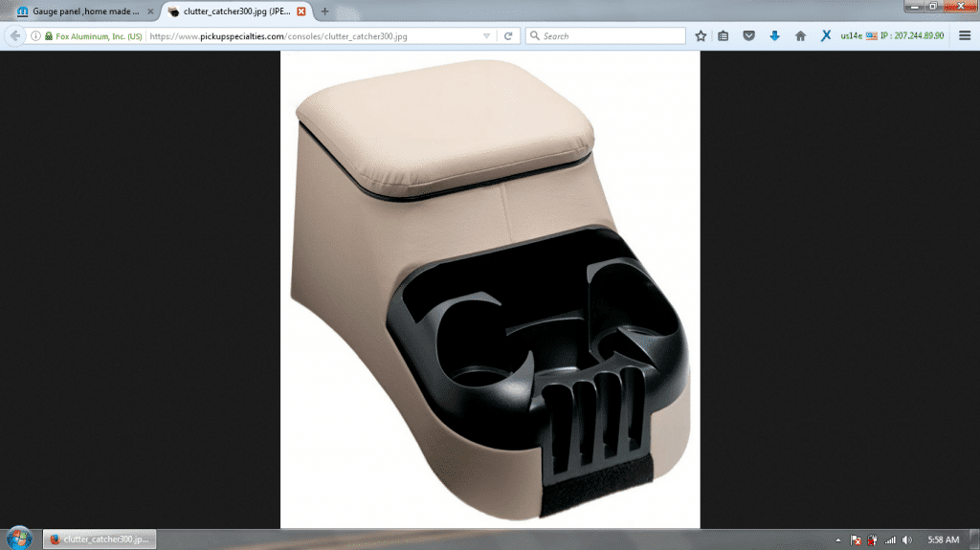Open the bookmarks list icon
Image resolution: width=980 pixels, height=550 pixels.
pos(724,35)
